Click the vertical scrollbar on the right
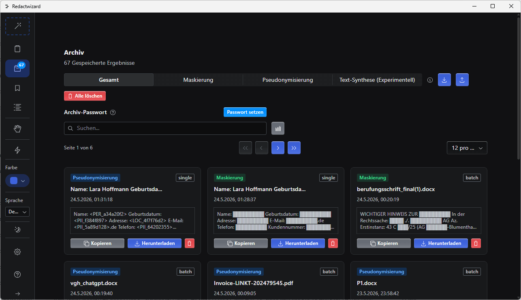 coord(519,88)
